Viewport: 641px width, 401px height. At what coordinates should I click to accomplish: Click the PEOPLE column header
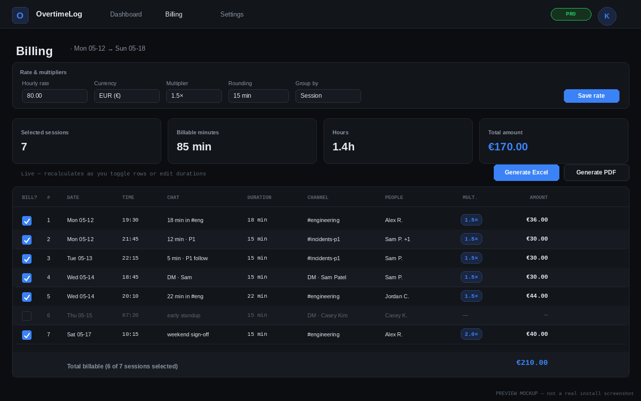pyautogui.click(x=394, y=197)
